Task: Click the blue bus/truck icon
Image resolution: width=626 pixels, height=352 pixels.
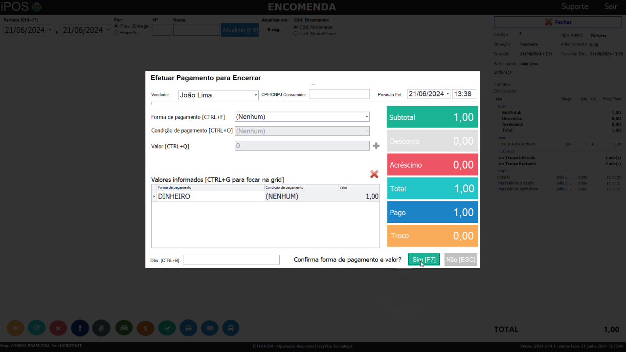Action: (231, 328)
